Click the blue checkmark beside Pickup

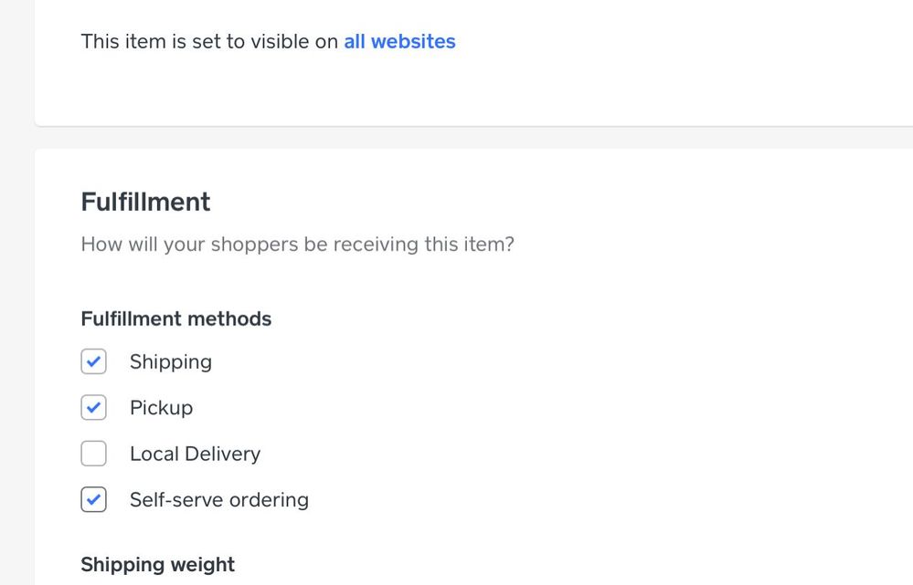(94, 407)
